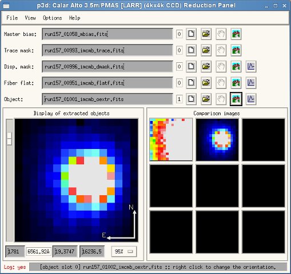Viewport: 291px width, 274px height.
Task: Click the Log: yes indicator
Action: click(x=15, y=267)
